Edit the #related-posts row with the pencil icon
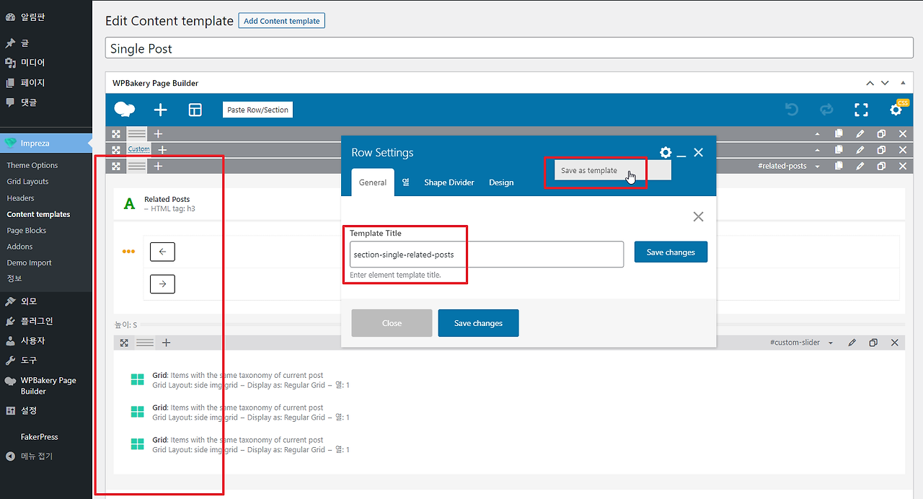This screenshot has height=499, width=923. [x=860, y=166]
